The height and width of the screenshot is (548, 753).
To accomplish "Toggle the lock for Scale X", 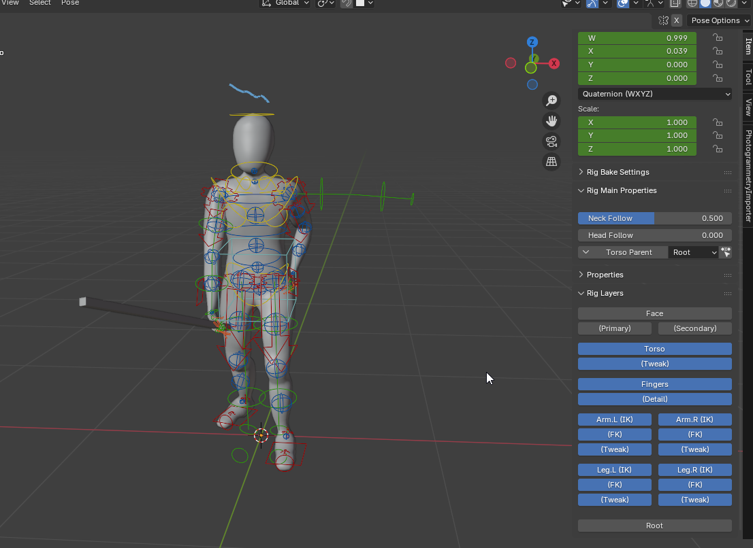I will click(718, 122).
